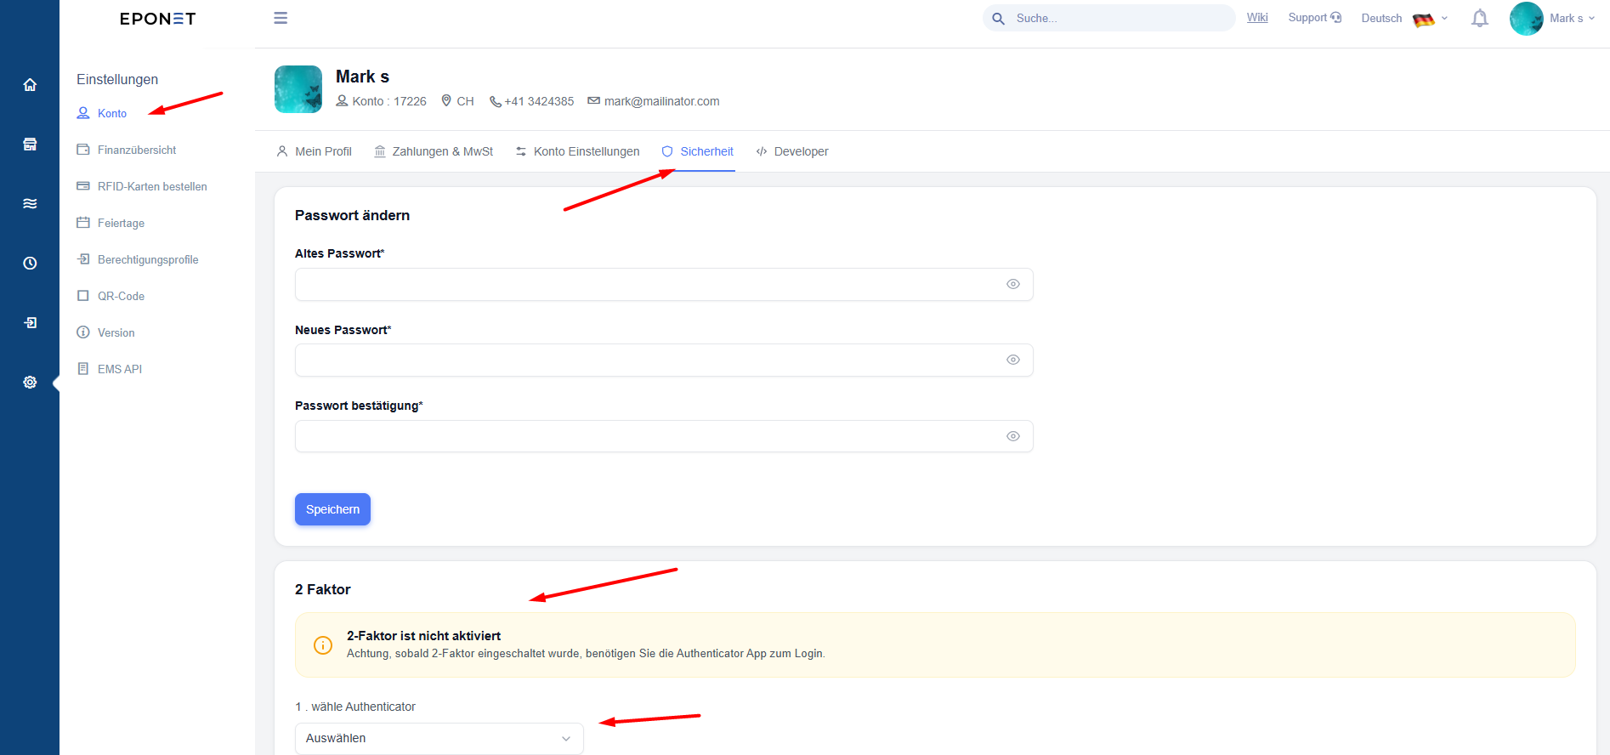Click the user avatar in top bar
The height and width of the screenshot is (755, 1610).
[x=1526, y=19]
